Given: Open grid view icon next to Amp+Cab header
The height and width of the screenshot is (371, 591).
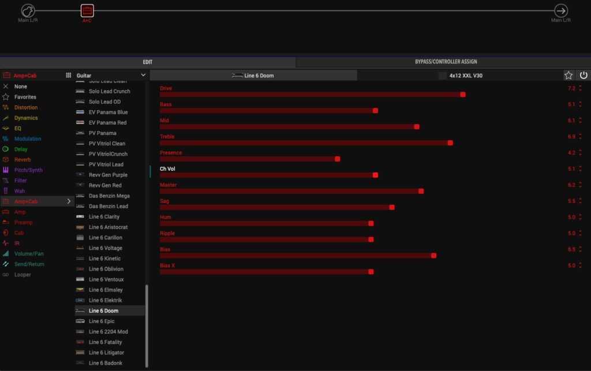Looking at the screenshot, I should click(68, 75).
